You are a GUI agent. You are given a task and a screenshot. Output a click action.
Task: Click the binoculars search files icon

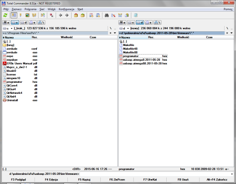tap(107, 15)
